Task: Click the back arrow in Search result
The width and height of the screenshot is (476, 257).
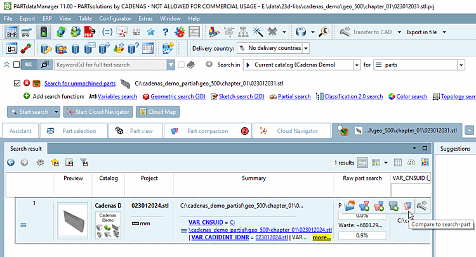Action: point(11,163)
